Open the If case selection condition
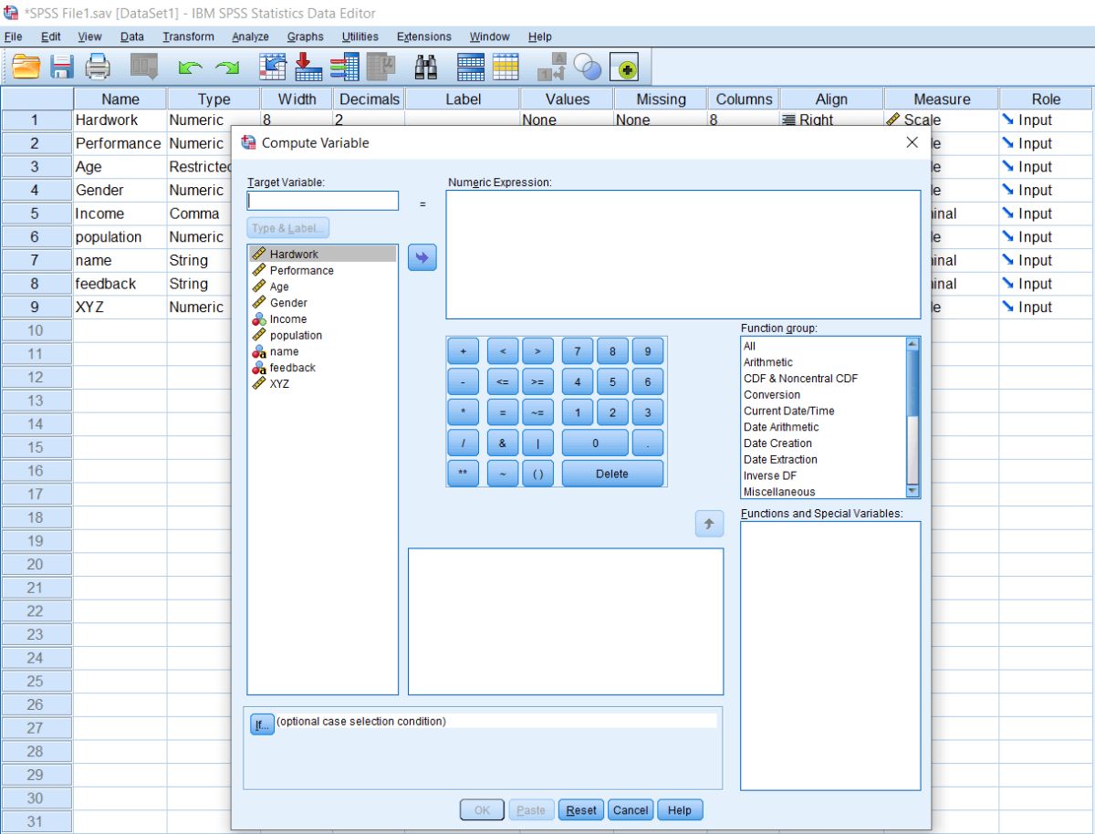1095x834 pixels. pyautogui.click(x=262, y=725)
